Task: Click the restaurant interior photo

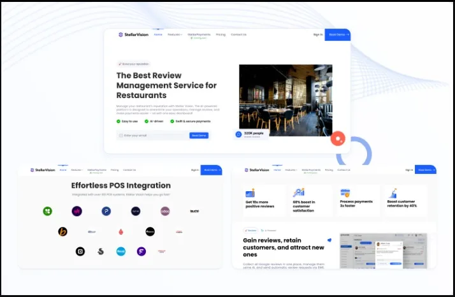Action: point(285,100)
